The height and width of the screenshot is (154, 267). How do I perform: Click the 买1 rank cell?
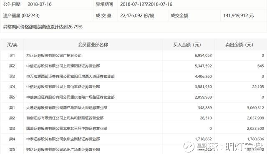(x=12, y=55)
